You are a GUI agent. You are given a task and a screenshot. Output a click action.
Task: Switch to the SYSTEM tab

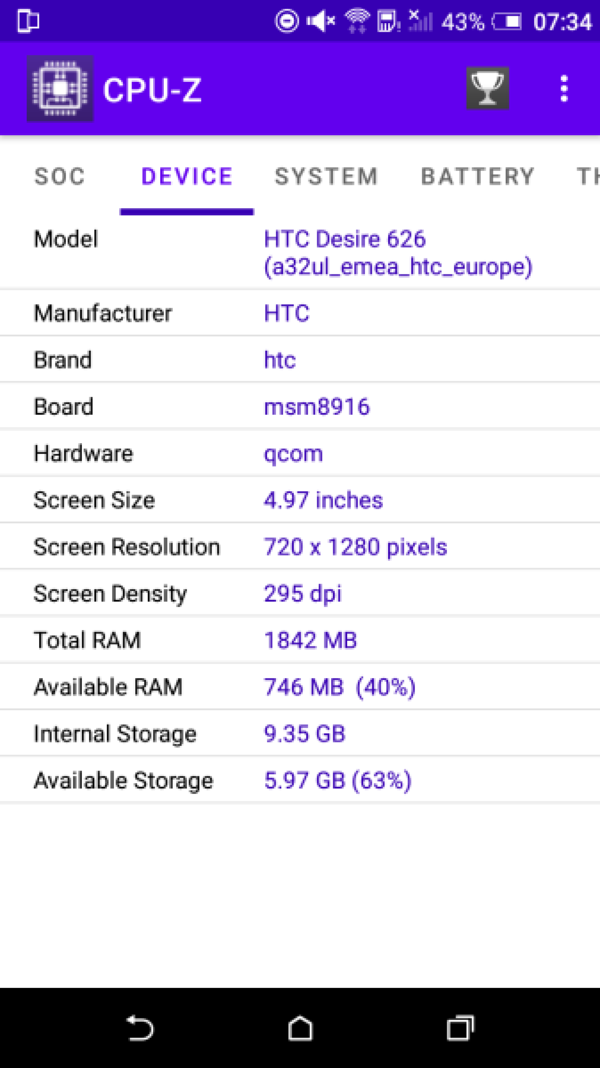pyautogui.click(x=326, y=176)
